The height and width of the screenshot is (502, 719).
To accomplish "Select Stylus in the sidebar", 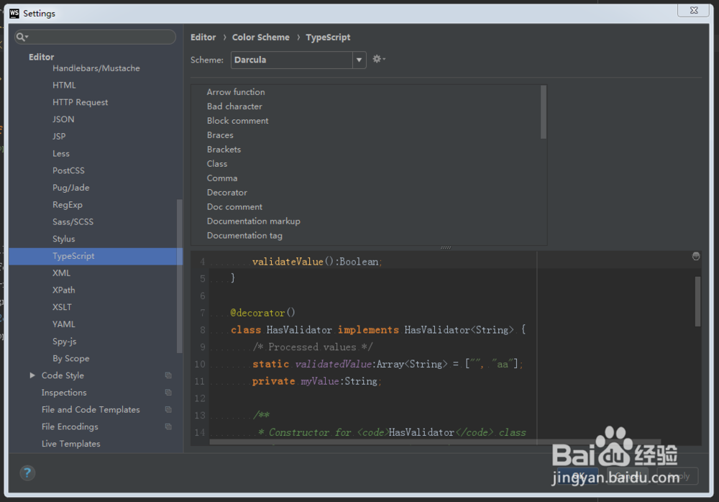I will click(64, 239).
